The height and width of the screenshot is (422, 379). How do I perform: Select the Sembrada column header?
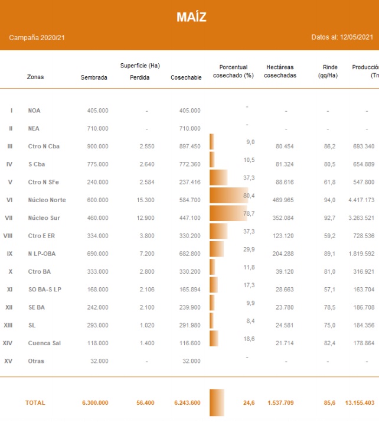94,77
